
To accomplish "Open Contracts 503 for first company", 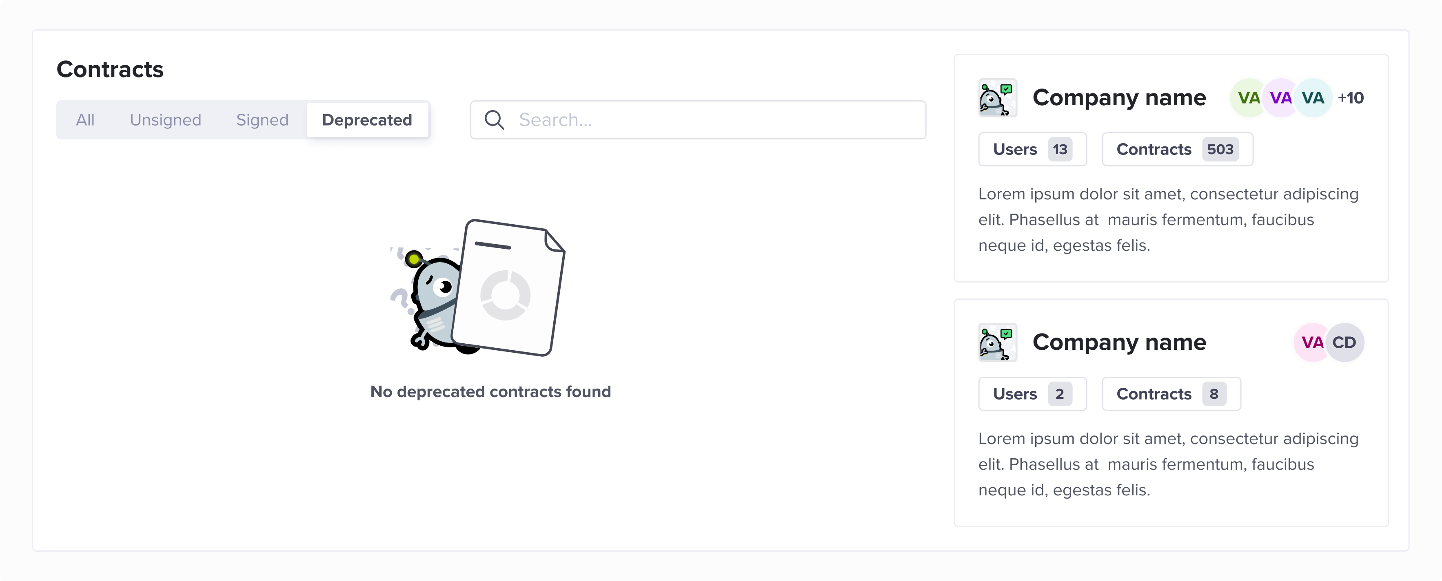I will click(1177, 149).
